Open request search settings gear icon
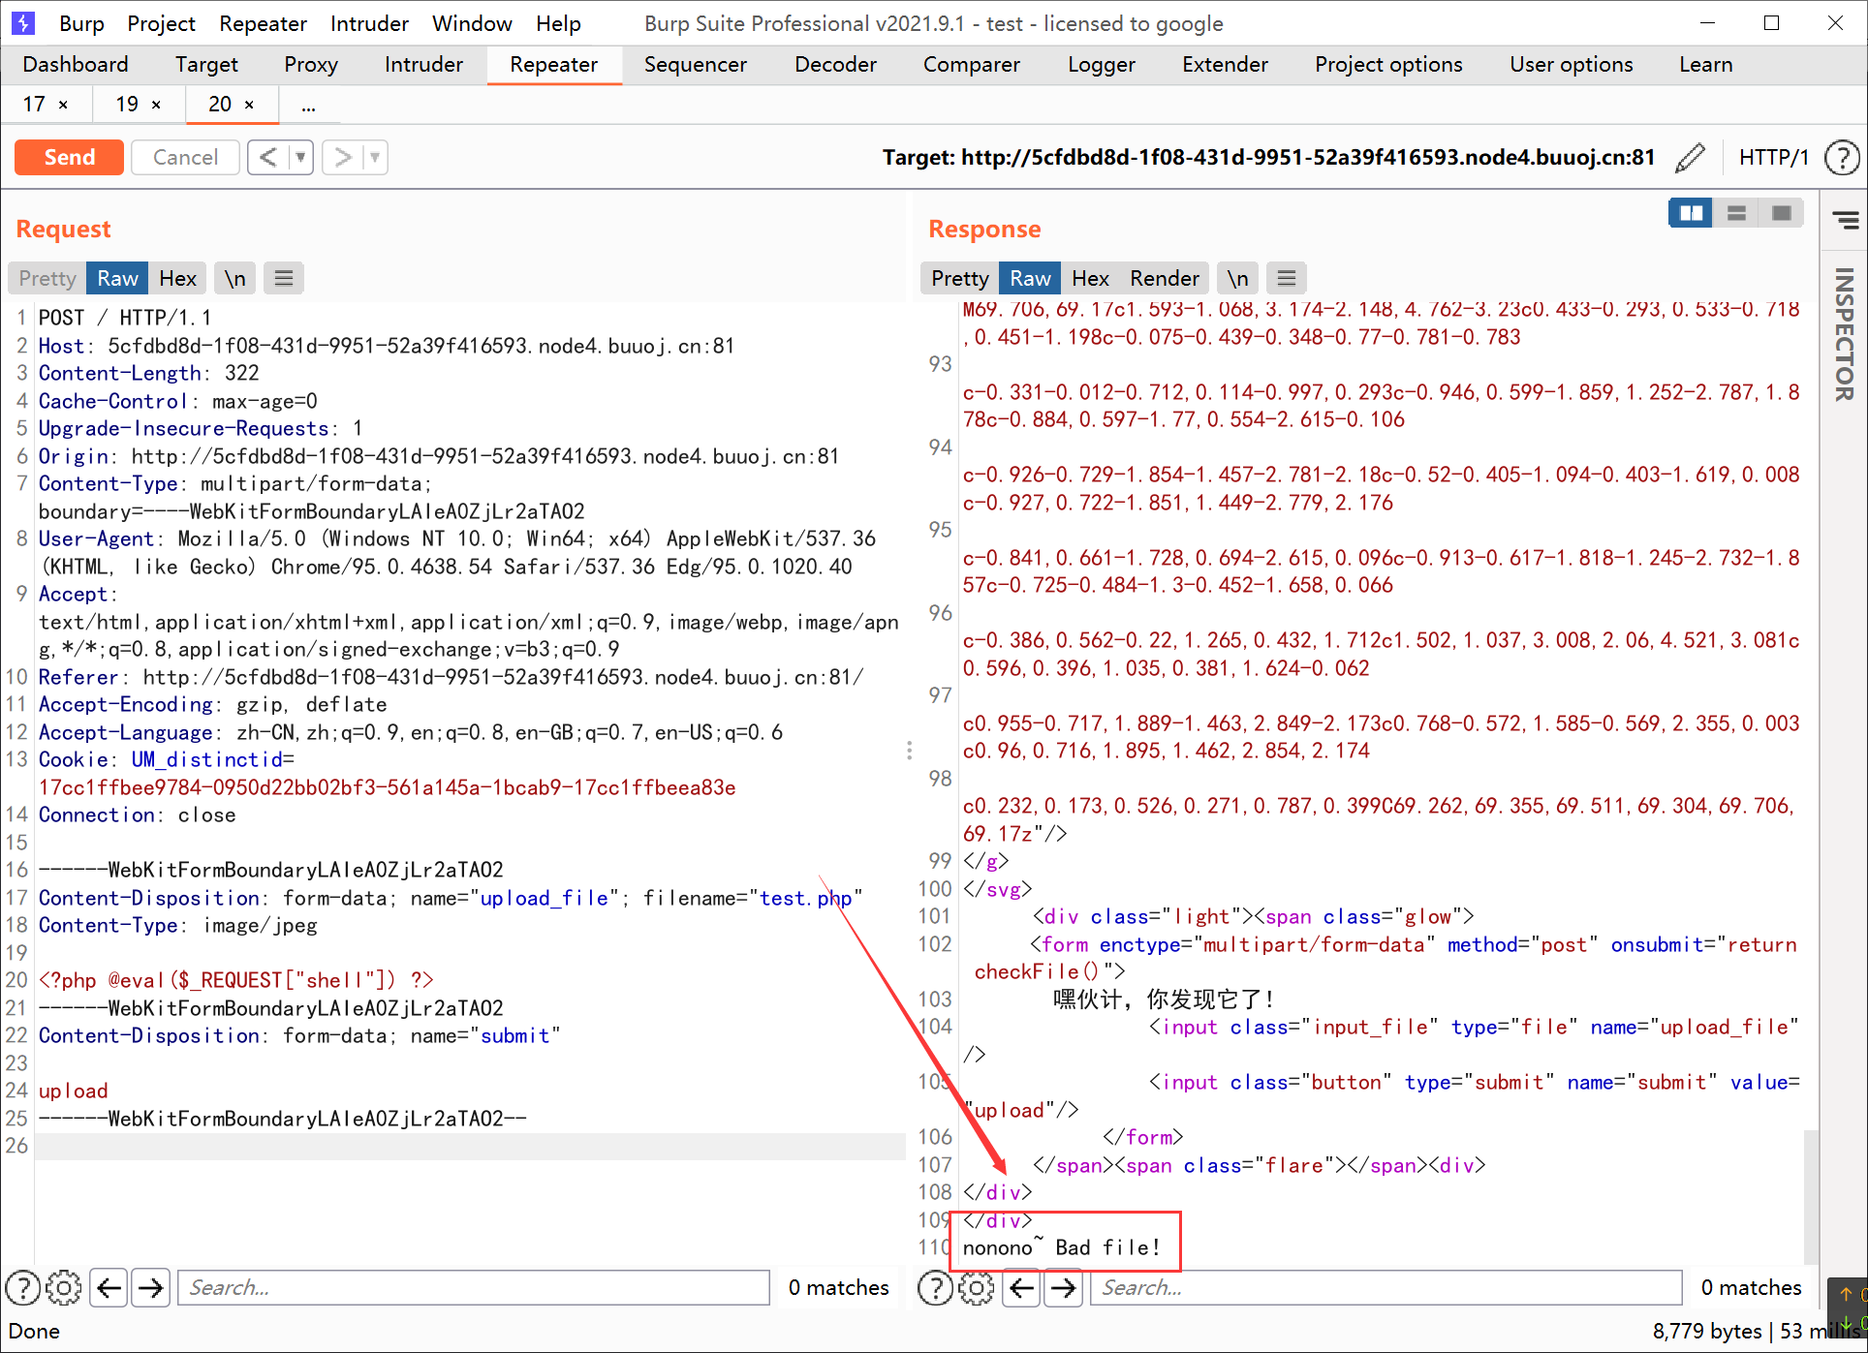The width and height of the screenshot is (1868, 1353). point(64,1287)
